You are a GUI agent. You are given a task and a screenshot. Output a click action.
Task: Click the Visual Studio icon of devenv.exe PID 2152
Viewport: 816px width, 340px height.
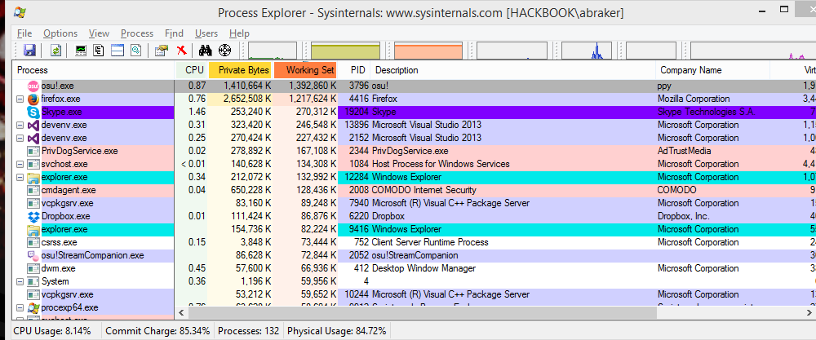tap(33, 138)
